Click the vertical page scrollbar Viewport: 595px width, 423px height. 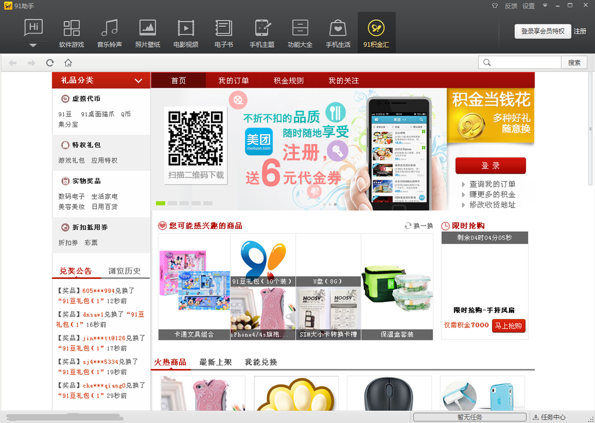(590, 129)
